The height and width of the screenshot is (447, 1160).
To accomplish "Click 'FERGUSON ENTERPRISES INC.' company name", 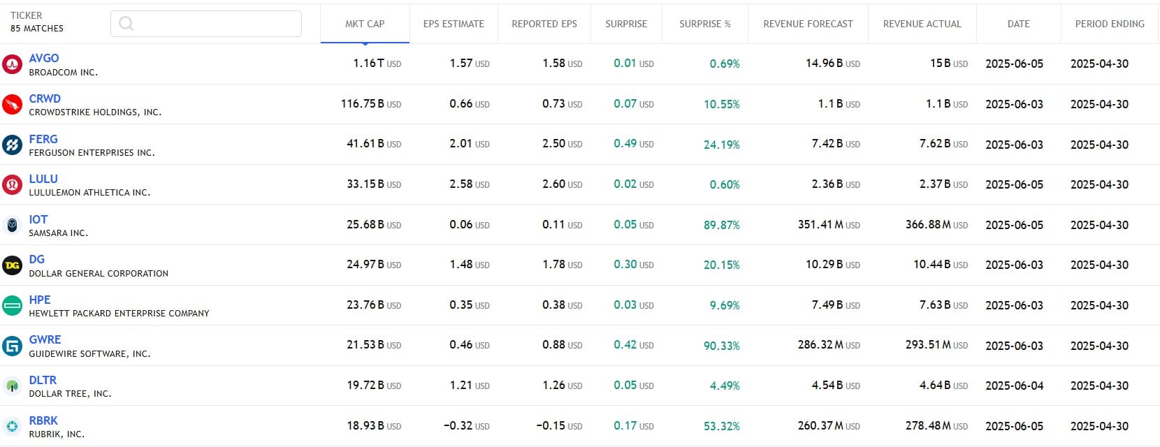I will point(92,153).
